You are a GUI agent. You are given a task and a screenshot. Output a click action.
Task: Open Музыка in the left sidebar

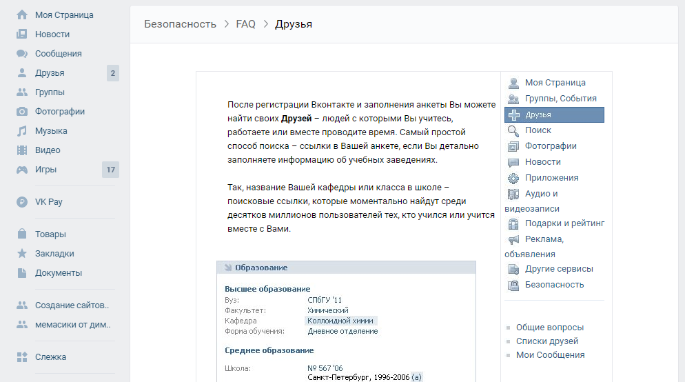[51, 131]
